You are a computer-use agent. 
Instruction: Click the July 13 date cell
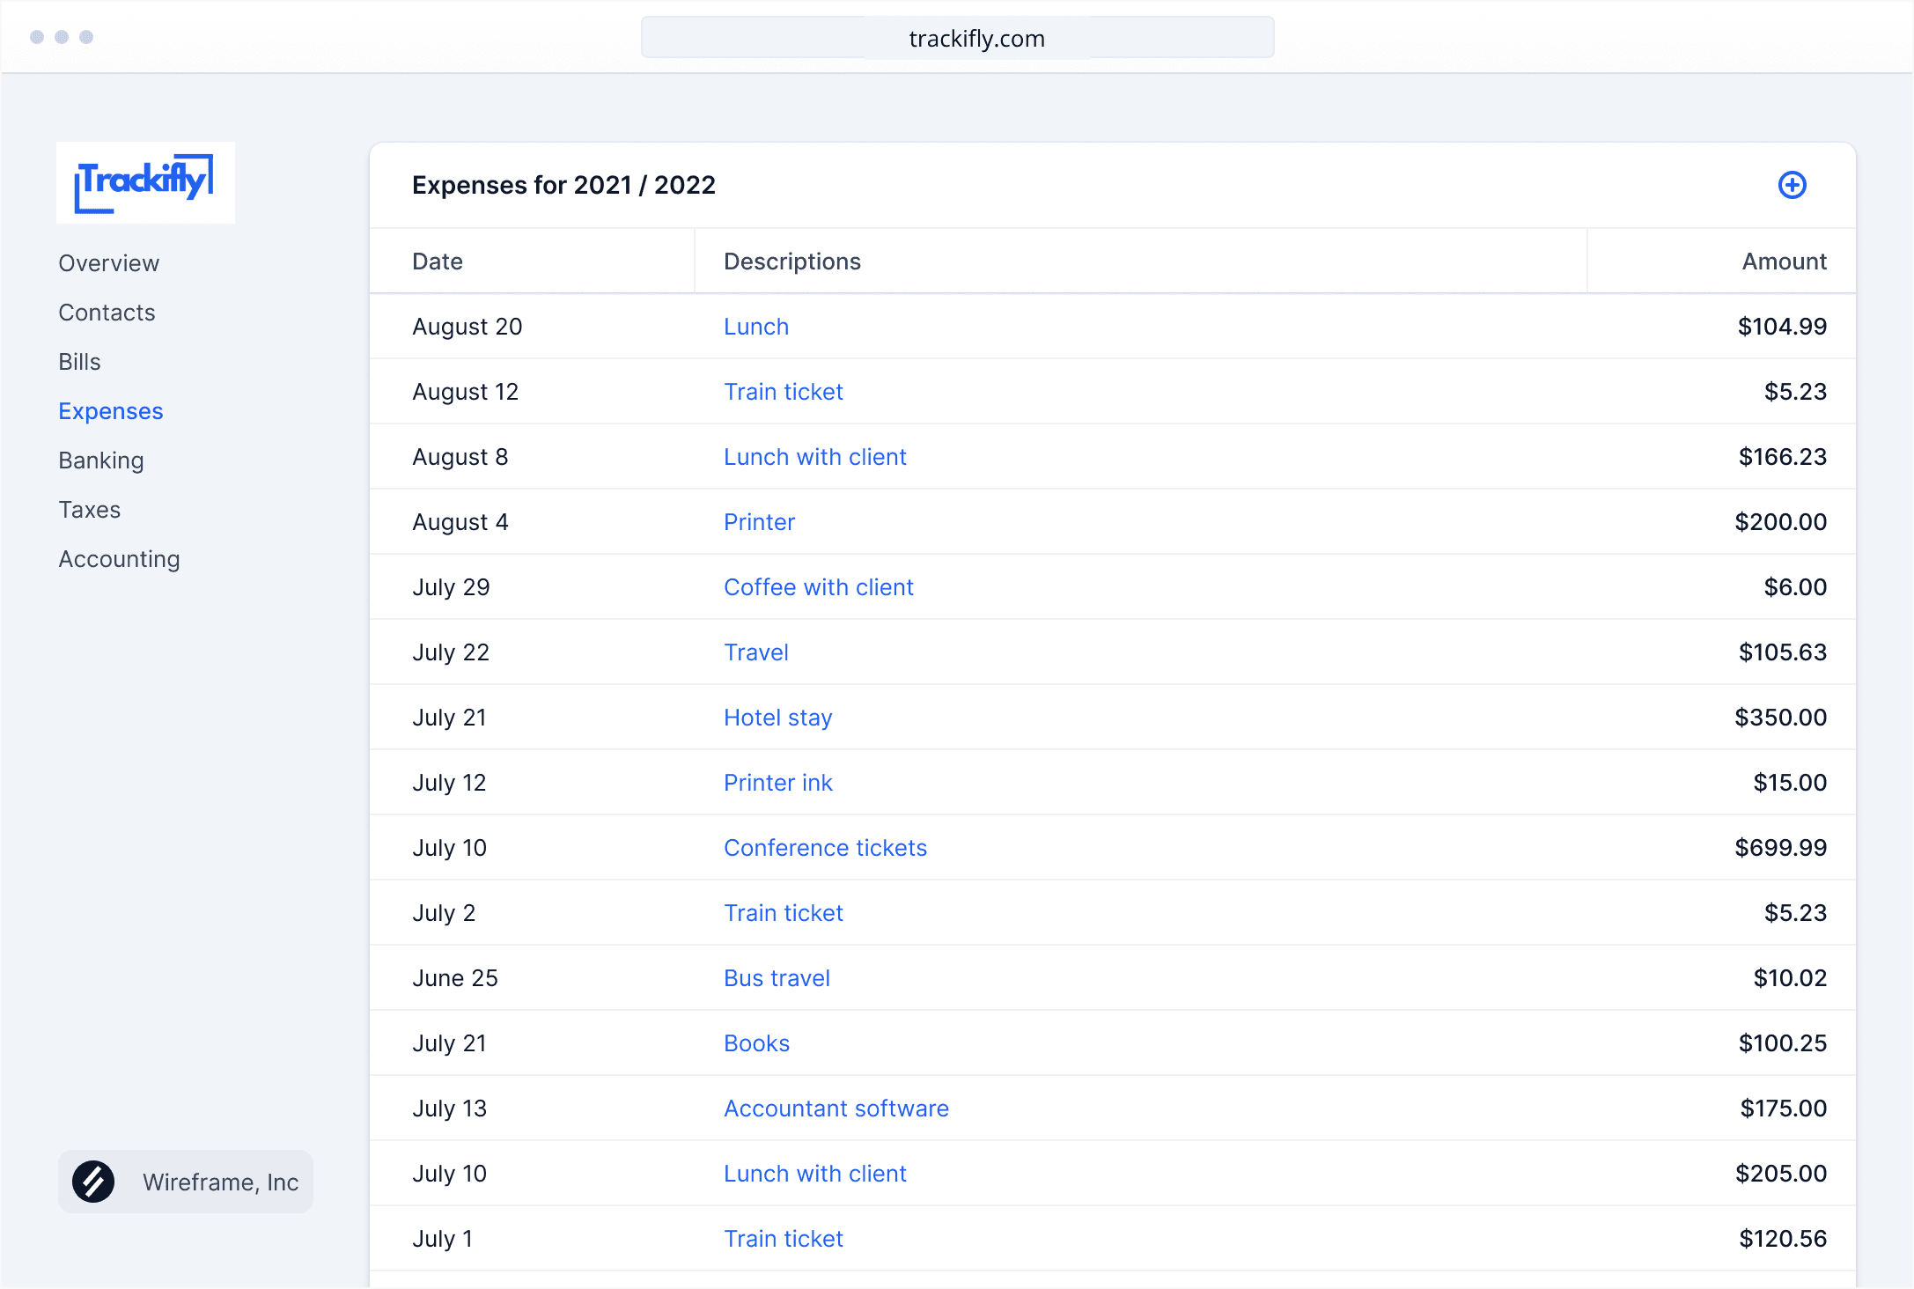[x=450, y=1109]
